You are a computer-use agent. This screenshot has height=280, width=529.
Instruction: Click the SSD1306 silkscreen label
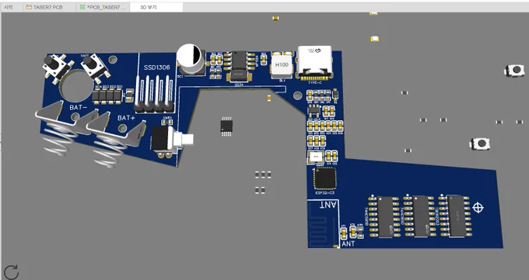tap(157, 67)
